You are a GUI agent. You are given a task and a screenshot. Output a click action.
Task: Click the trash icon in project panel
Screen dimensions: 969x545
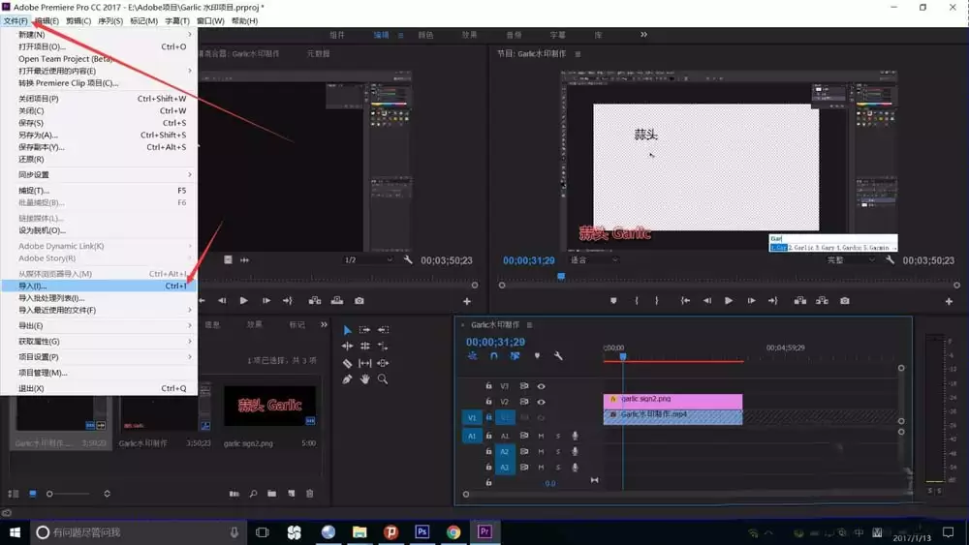(310, 494)
